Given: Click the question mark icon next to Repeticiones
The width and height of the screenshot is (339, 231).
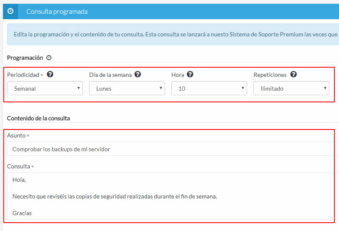Looking at the screenshot, I should click(x=293, y=75).
